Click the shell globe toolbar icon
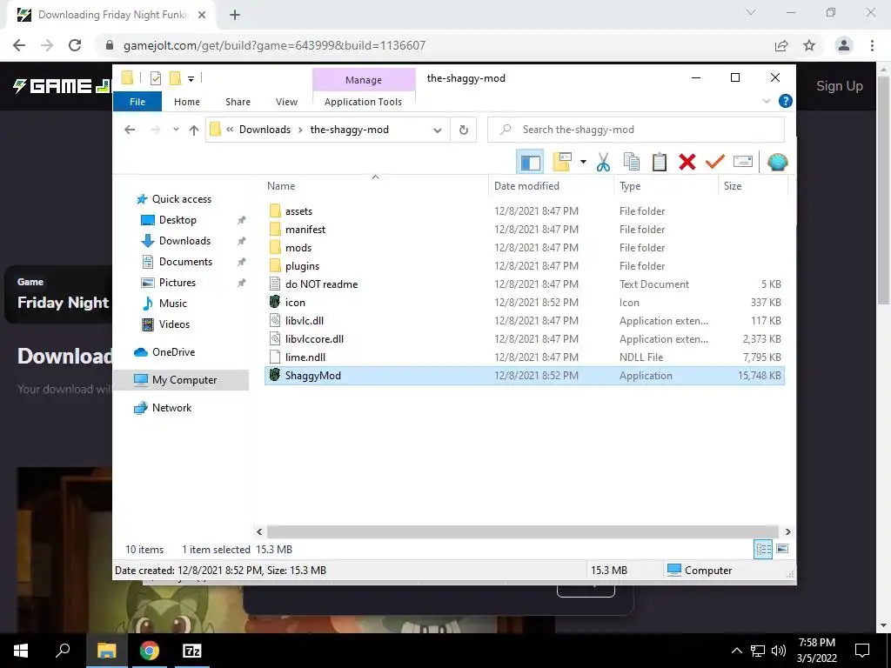Image resolution: width=891 pixels, height=668 pixels. [777, 162]
